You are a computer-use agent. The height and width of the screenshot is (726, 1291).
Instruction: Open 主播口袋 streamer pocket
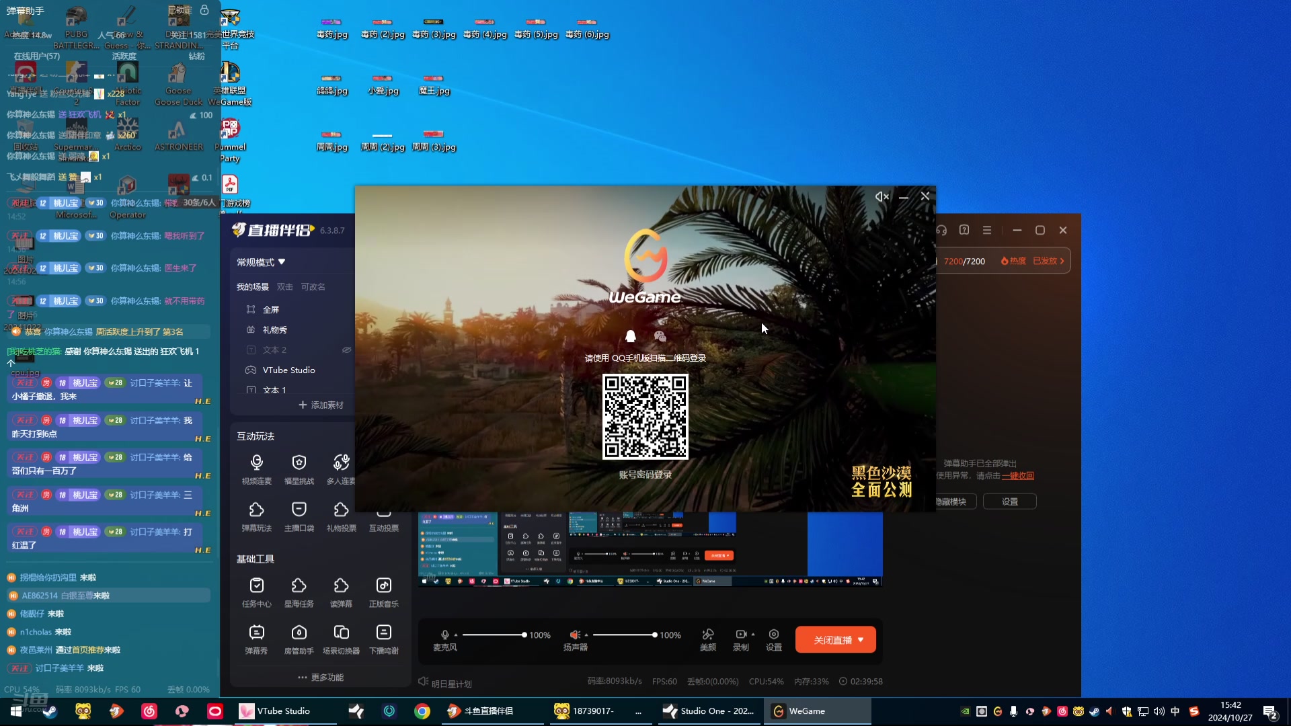(299, 516)
